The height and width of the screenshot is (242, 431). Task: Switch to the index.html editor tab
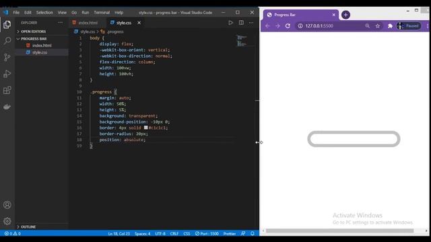88,23
